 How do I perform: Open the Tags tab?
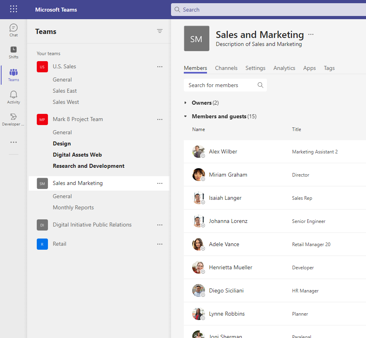click(329, 68)
